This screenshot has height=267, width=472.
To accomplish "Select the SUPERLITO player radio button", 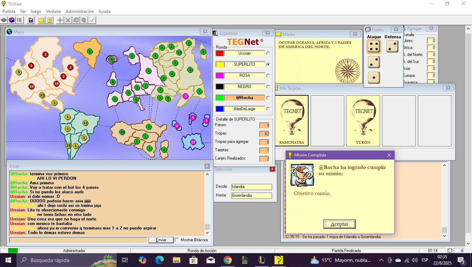I will pyautogui.click(x=268, y=65).
